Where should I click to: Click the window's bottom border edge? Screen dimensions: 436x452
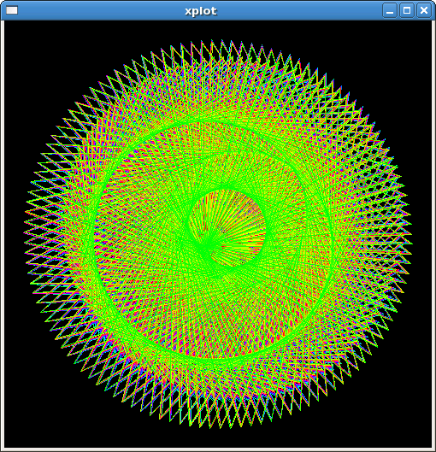tap(218, 449)
